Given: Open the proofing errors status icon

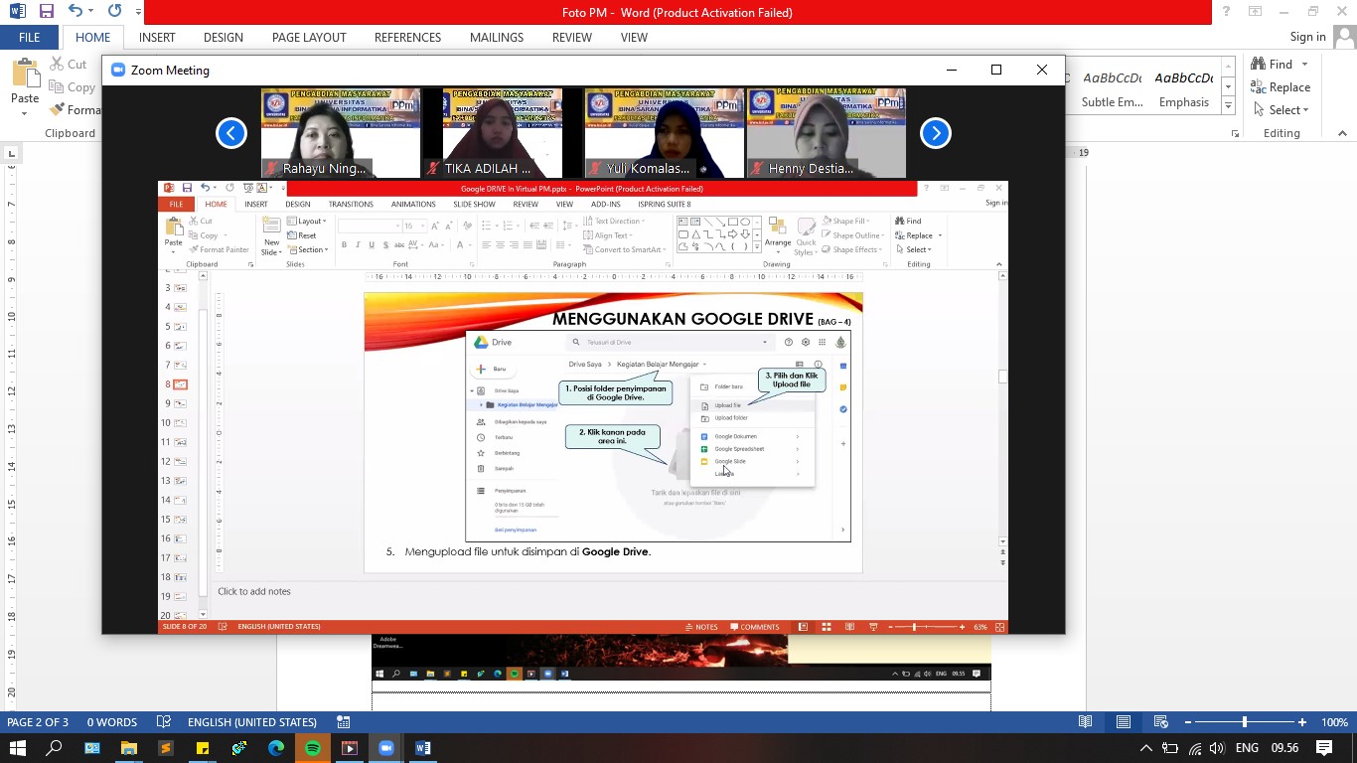Looking at the screenshot, I should (x=165, y=722).
